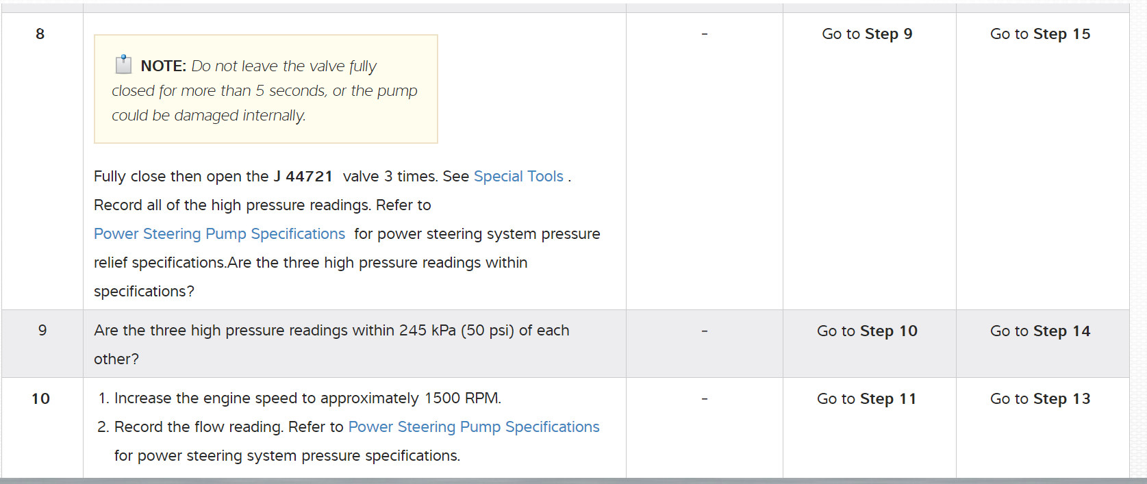Click the note clipboard icon in step 8
The image size is (1147, 484).
click(x=123, y=65)
